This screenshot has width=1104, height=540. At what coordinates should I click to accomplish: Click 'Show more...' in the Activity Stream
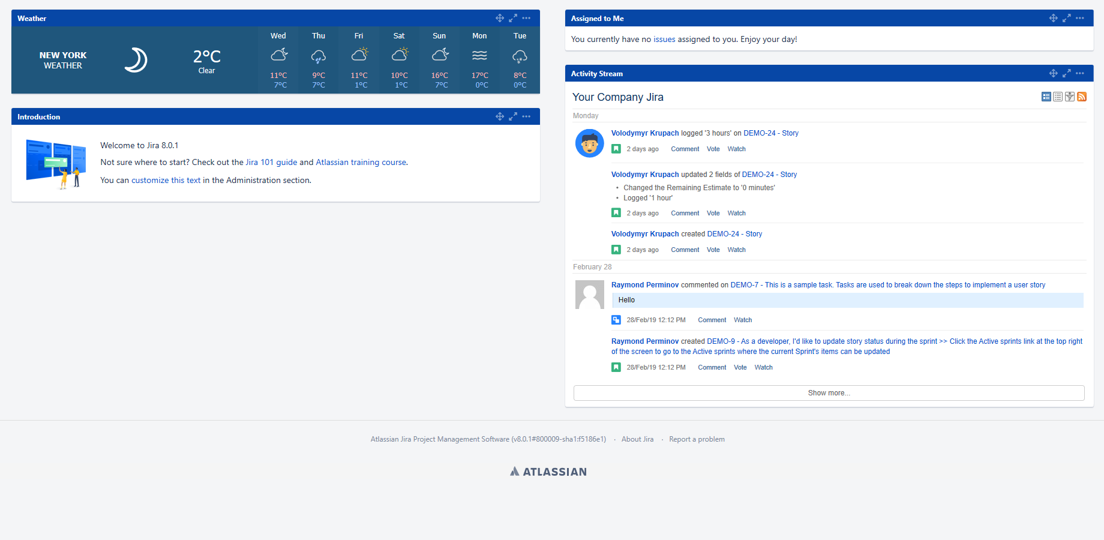click(x=829, y=393)
